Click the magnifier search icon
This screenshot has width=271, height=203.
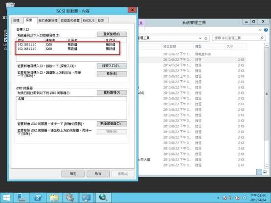point(262,38)
